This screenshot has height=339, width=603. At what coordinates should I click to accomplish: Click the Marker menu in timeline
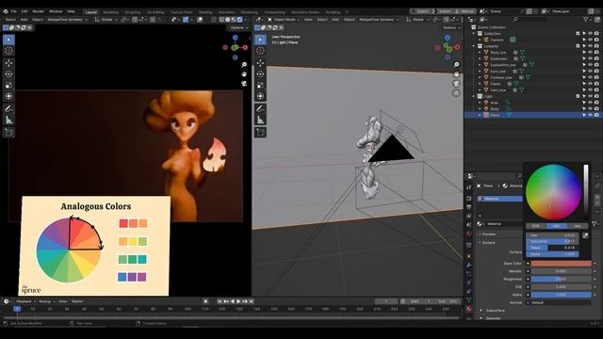(x=77, y=301)
